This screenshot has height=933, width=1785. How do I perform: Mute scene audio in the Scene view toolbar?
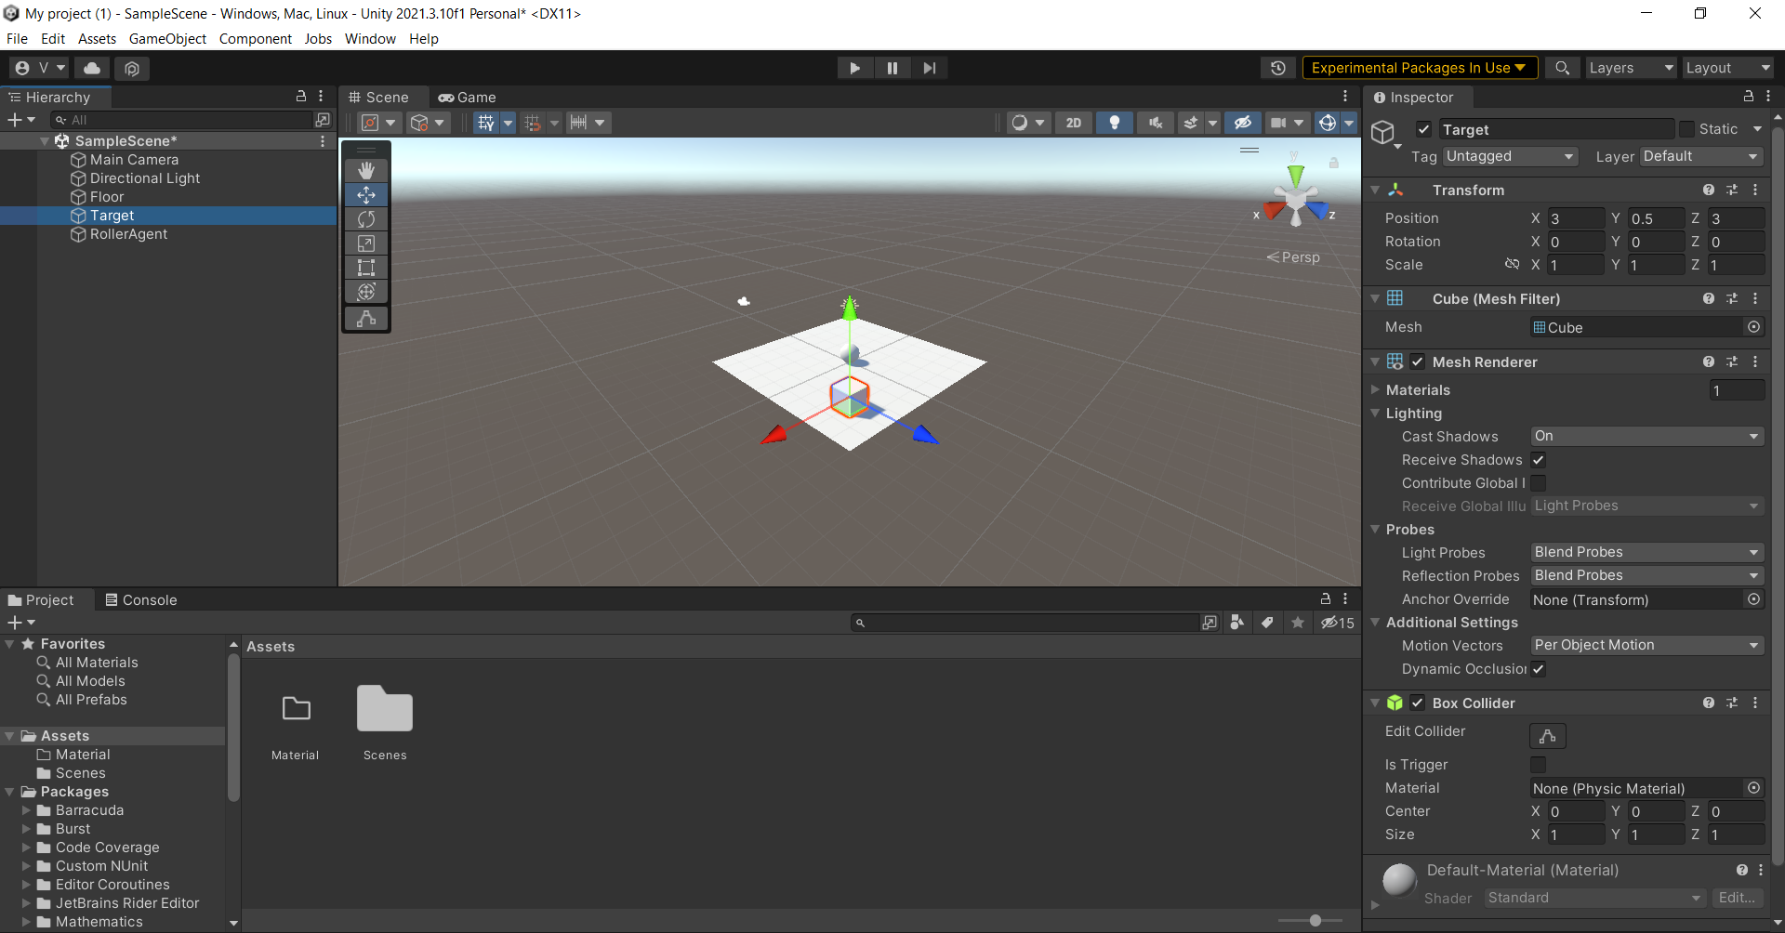point(1155,122)
